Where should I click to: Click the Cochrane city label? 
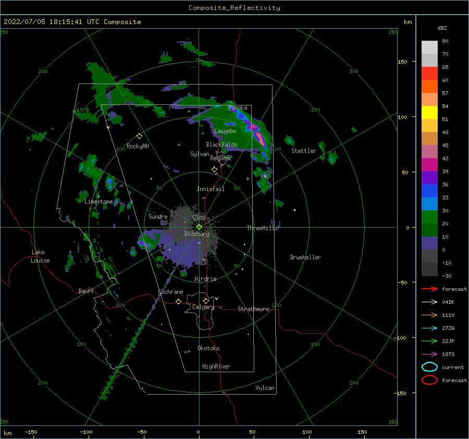[170, 292]
